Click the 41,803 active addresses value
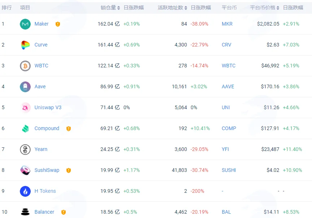 [x=179, y=170]
